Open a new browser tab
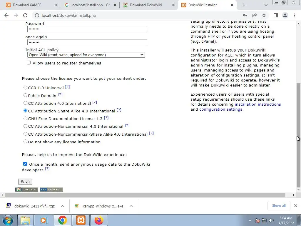The image size is (301, 226). [243, 5]
